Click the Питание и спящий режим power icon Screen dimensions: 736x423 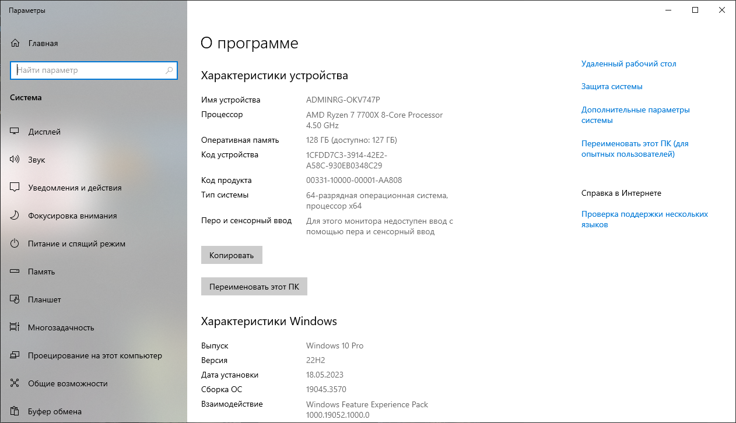click(15, 244)
